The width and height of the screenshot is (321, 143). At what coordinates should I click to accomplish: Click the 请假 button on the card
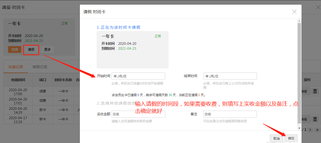31,49
